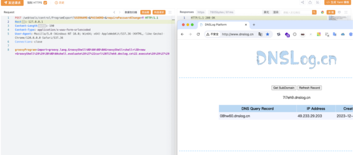Viewport: 353px width, 155px height.
Task: Click the 08hw60.dnslog.cn record cell
Action: click(257, 116)
